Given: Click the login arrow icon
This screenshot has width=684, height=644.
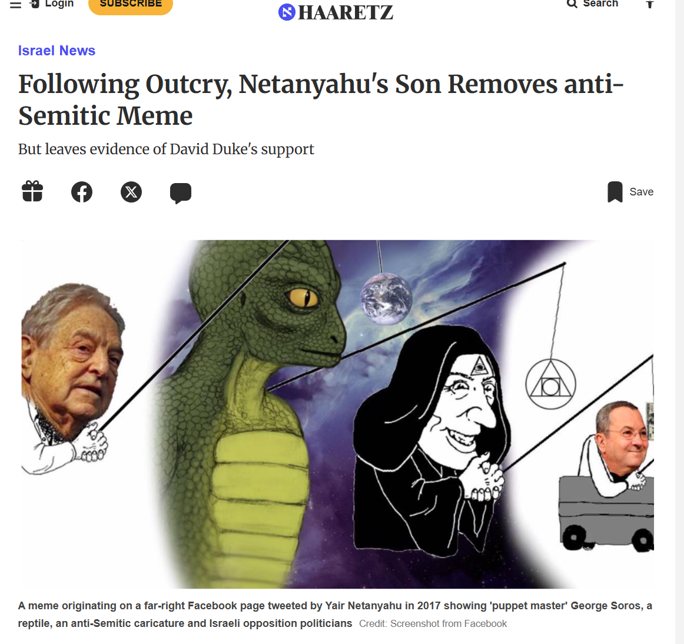Looking at the screenshot, I should point(35,4).
